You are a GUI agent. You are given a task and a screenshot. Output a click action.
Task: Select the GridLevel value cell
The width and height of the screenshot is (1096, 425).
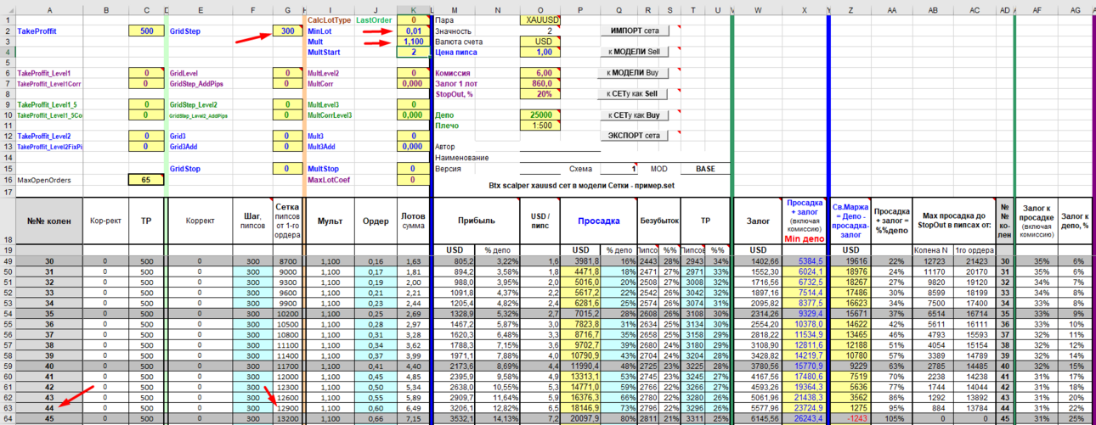(289, 74)
